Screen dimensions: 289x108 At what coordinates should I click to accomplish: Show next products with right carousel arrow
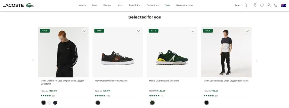(x=257, y=61)
